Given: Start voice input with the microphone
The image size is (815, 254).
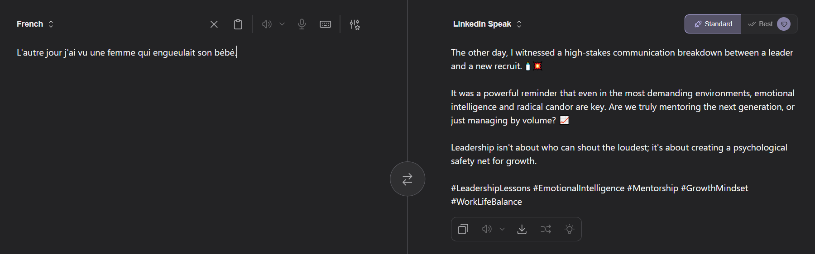Looking at the screenshot, I should (x=302, y=24).
